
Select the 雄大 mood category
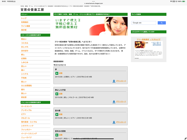pos(23,90)
